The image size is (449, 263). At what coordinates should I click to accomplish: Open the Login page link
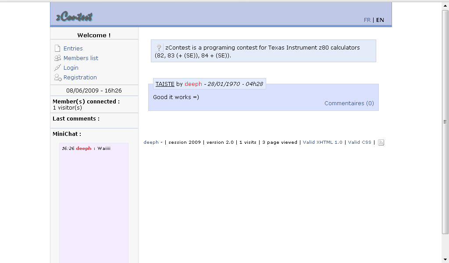[x=71, y=68]
